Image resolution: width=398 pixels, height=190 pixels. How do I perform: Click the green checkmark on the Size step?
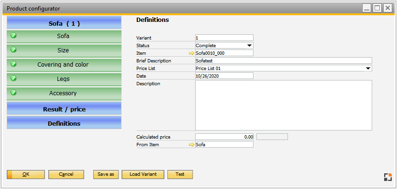point(13,50)
